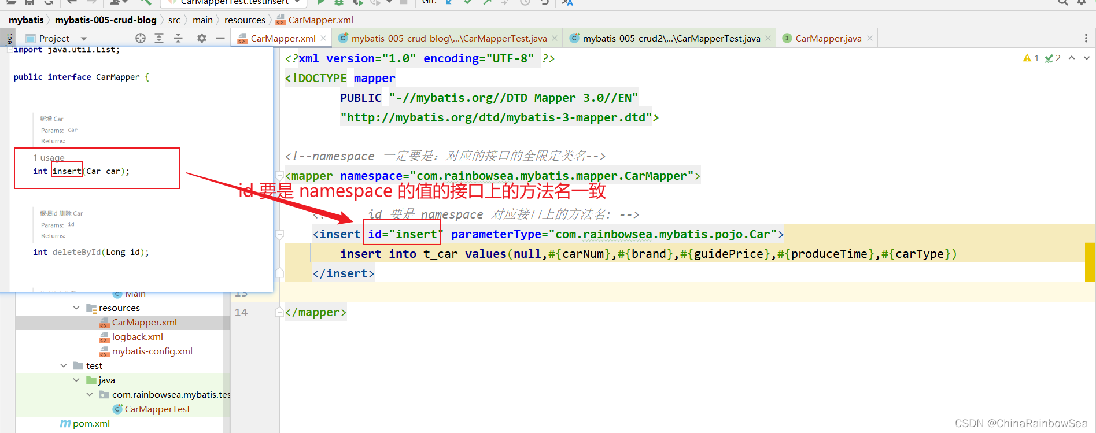Viewport: 1096px width, 433px height.
Task: Collapse all nodes in Project panel
Action: point(178,38)
